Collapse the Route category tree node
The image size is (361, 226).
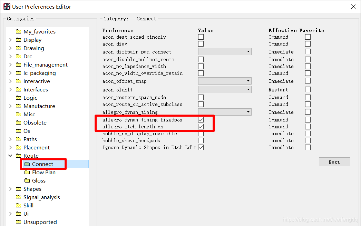pos(10,156)
